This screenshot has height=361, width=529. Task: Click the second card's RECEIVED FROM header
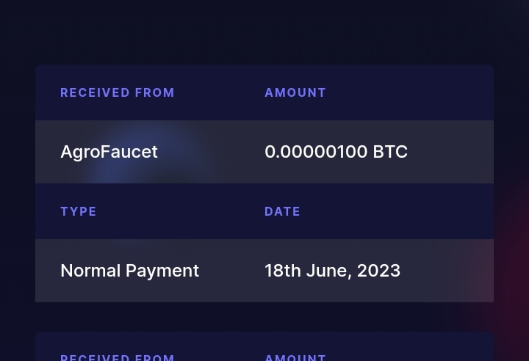(x=117, y=357)
